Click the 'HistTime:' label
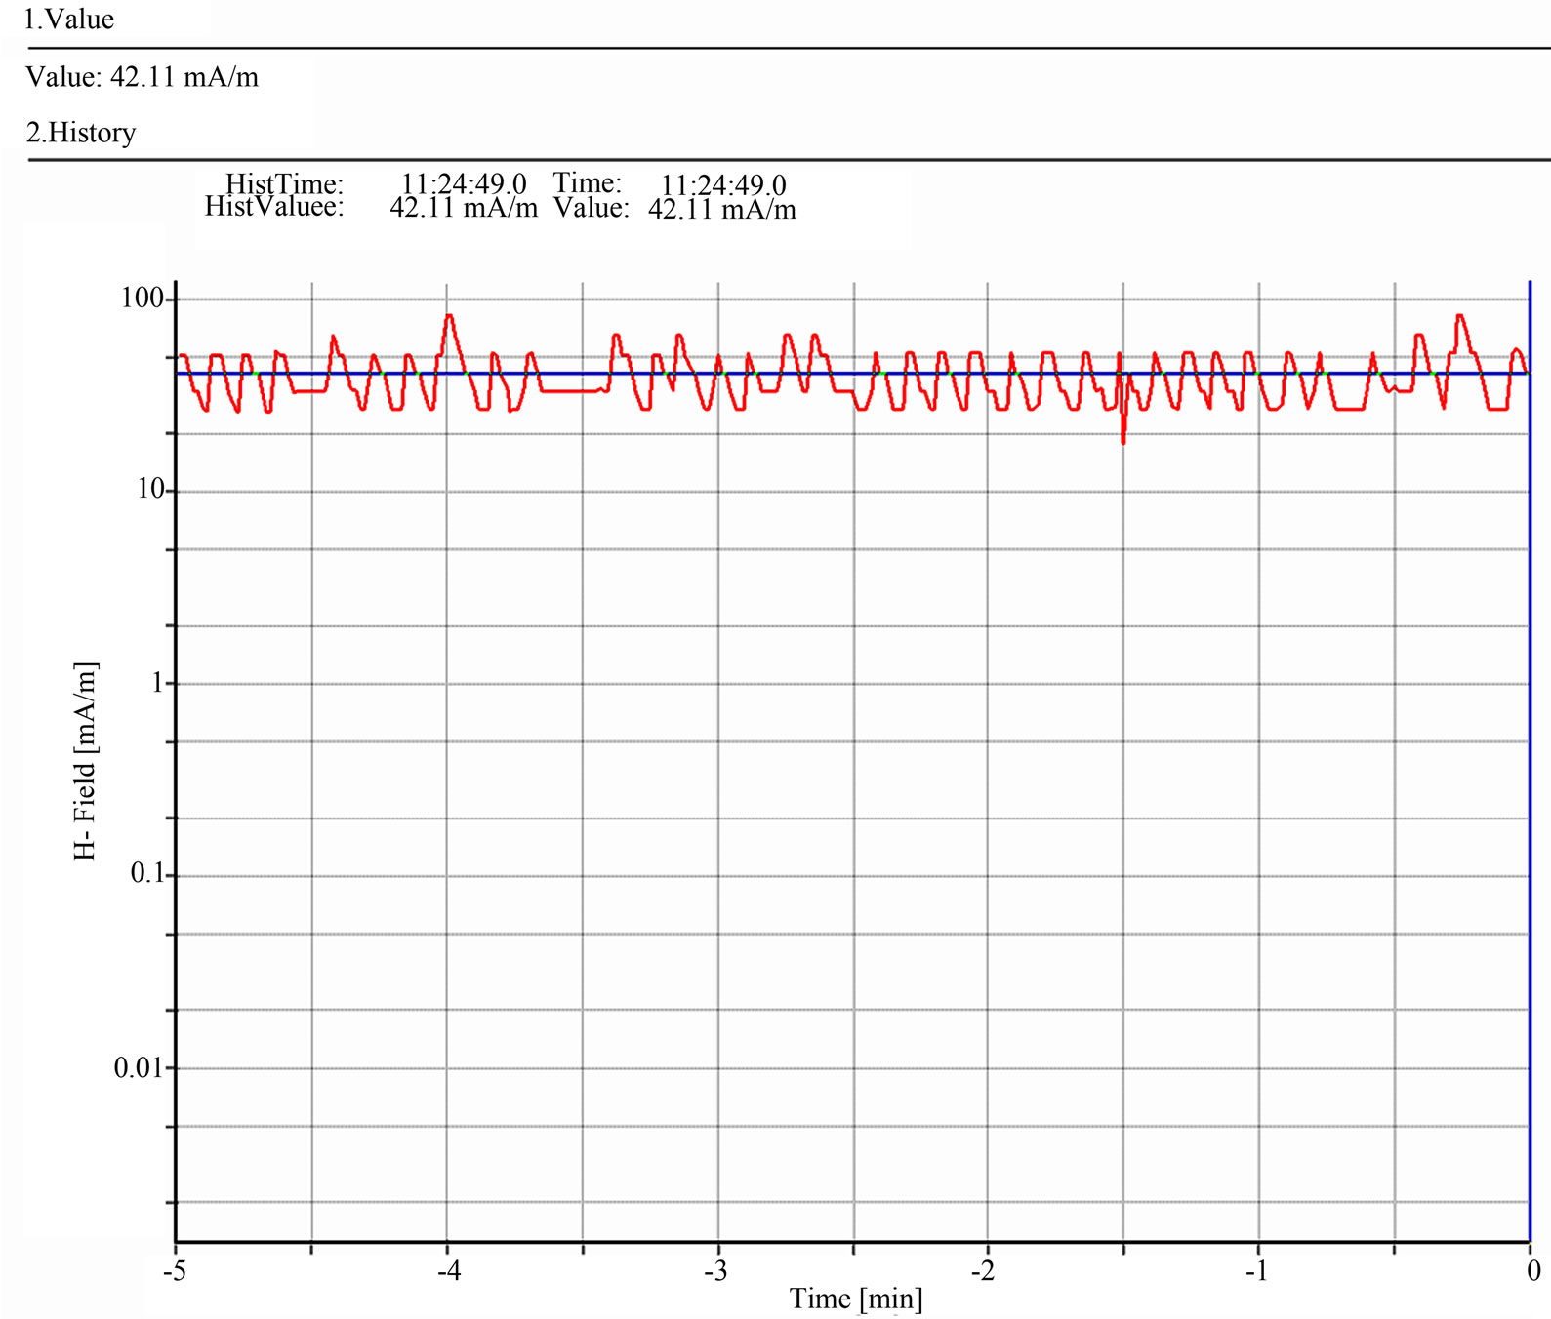The image size is (1551, 1319). click(285, 183)
